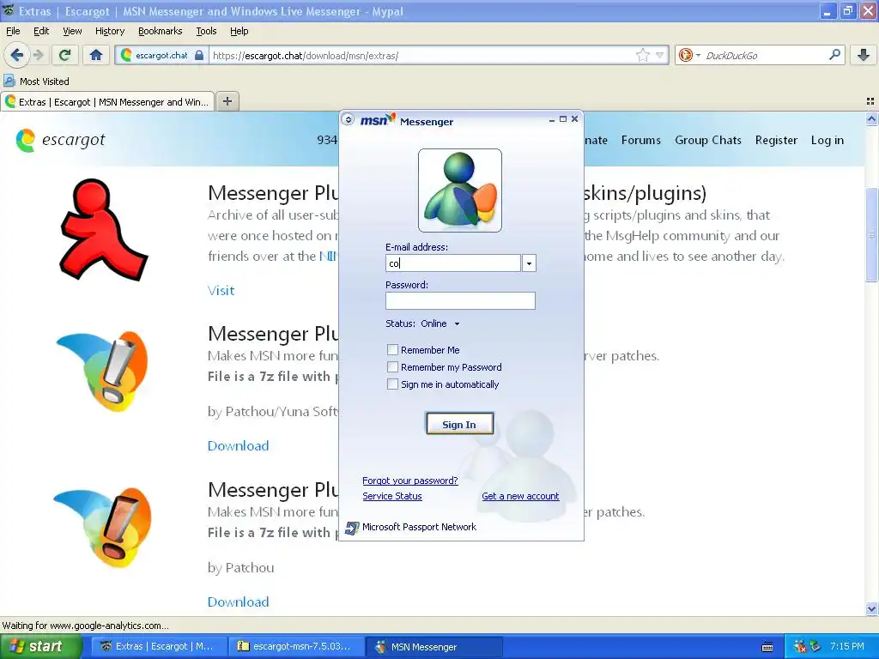Open the Forgot your password link

click(x=409, y=481)
